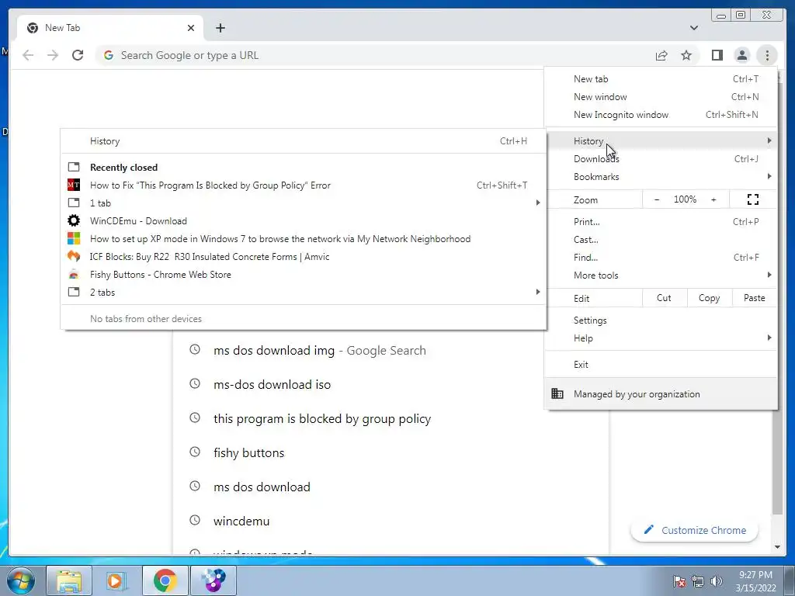
Task: Expand the Help submenu arrow
Action: (x=769, y=338)
